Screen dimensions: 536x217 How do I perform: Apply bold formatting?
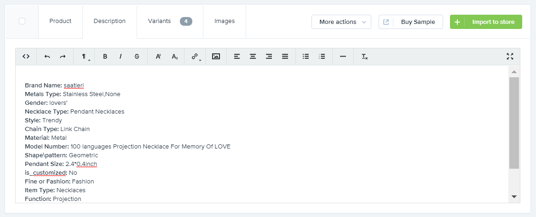105,57
